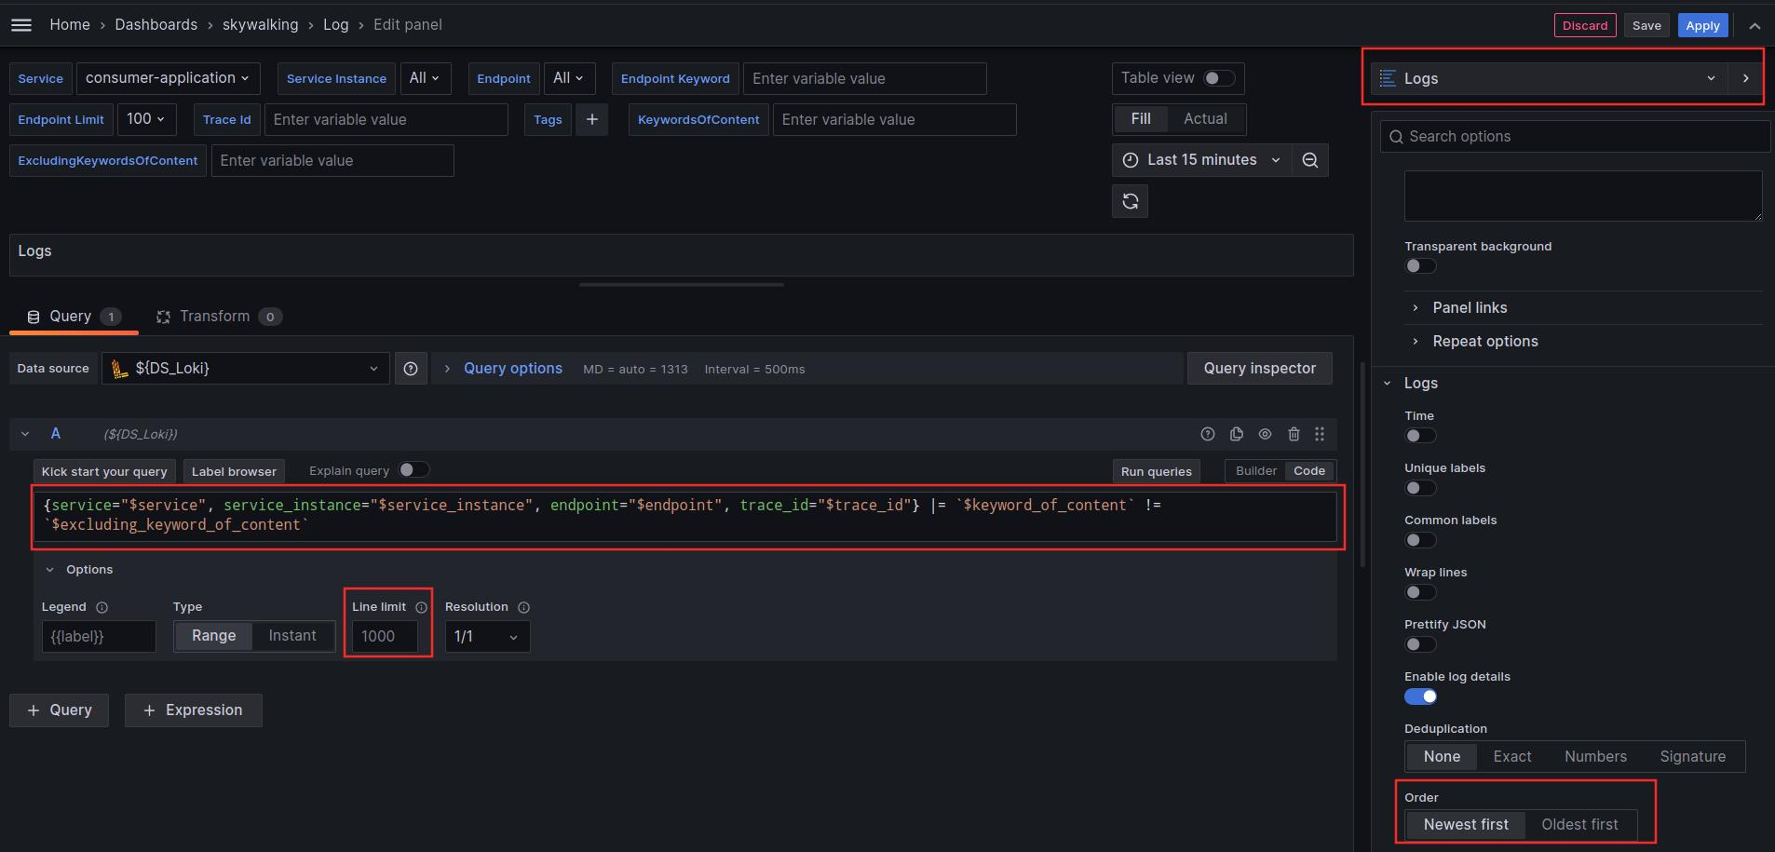Open Last 15 minutes time picker

click(x=1201, y=160)
